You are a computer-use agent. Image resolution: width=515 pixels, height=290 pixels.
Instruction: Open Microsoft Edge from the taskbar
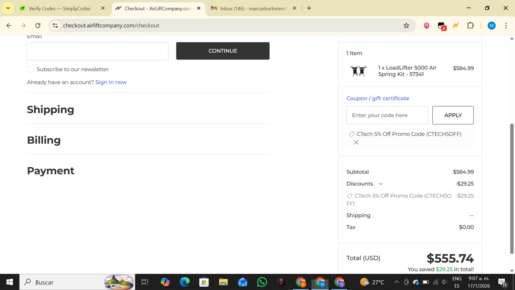[x=185, y=282]
